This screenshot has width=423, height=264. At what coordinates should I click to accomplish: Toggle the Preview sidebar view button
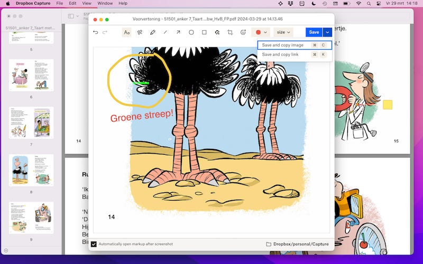pos(71,16)
